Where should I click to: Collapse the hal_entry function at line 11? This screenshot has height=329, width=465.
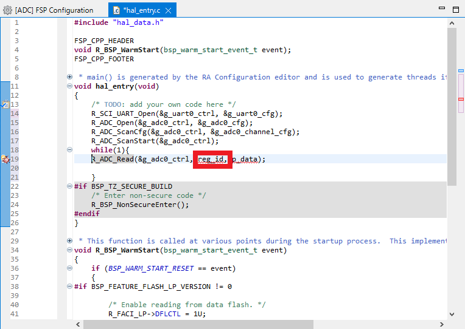click(70, 86)
